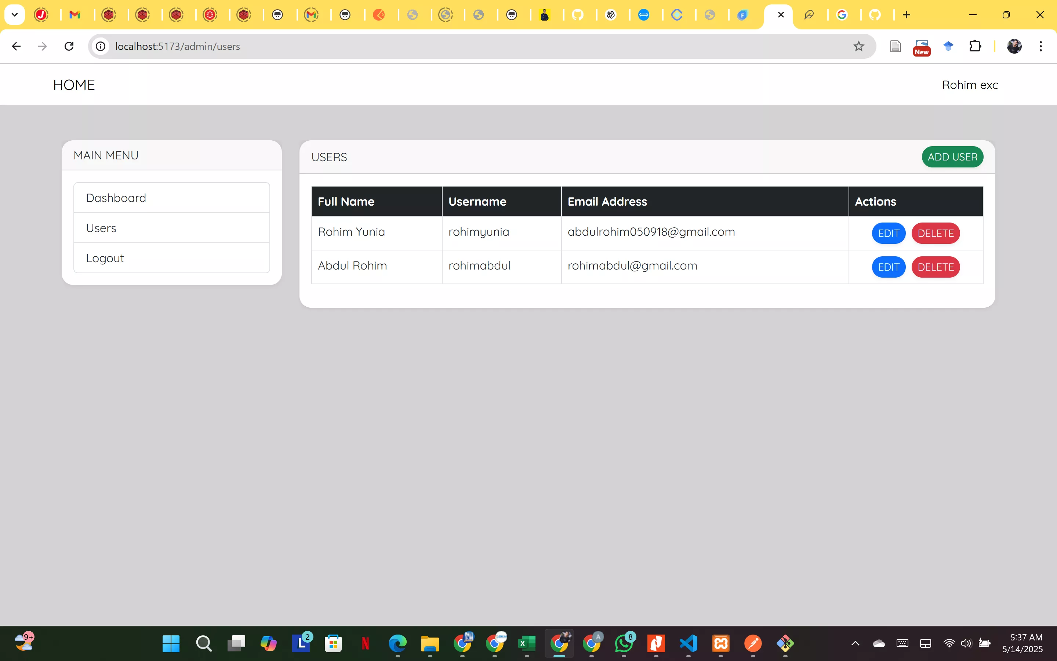The height and width of the screenshot is (661, 1057).
Task: Open Postman from the taskbar
Action: [753, 643]
